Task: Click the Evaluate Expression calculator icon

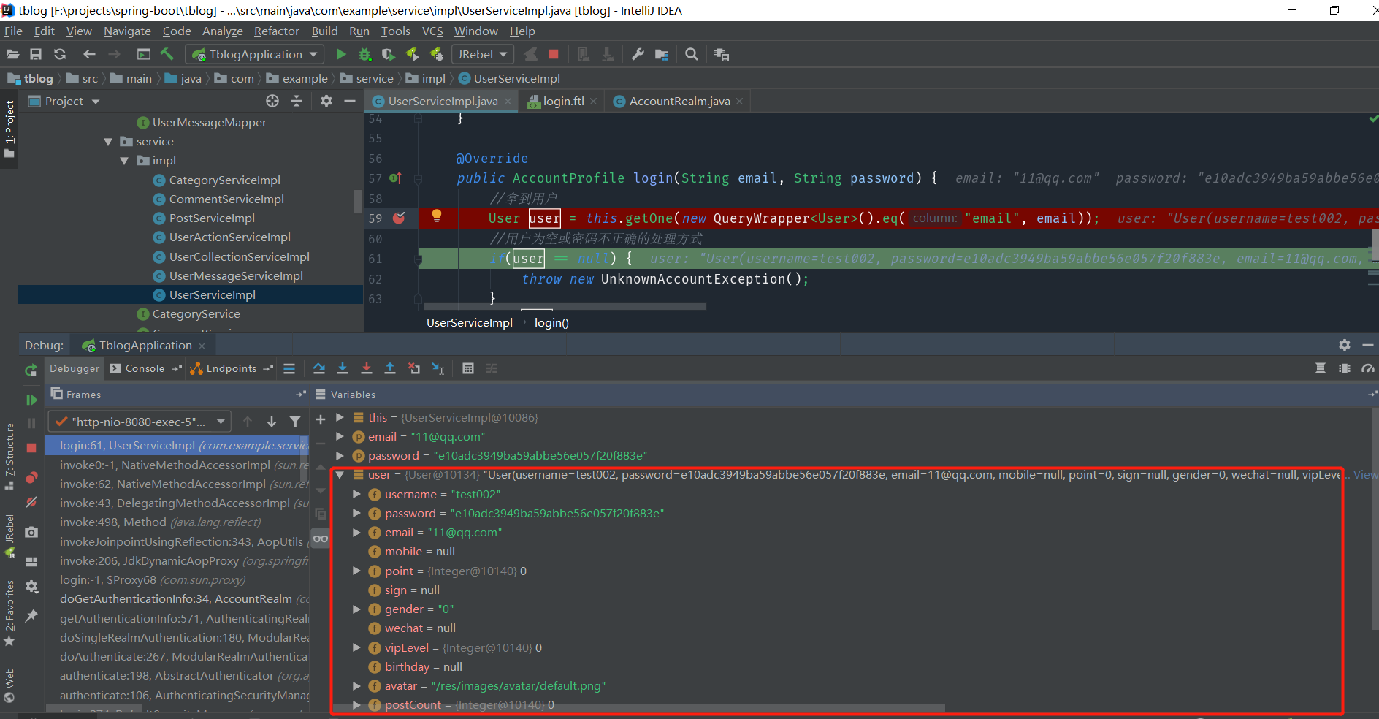Action: 468,368
